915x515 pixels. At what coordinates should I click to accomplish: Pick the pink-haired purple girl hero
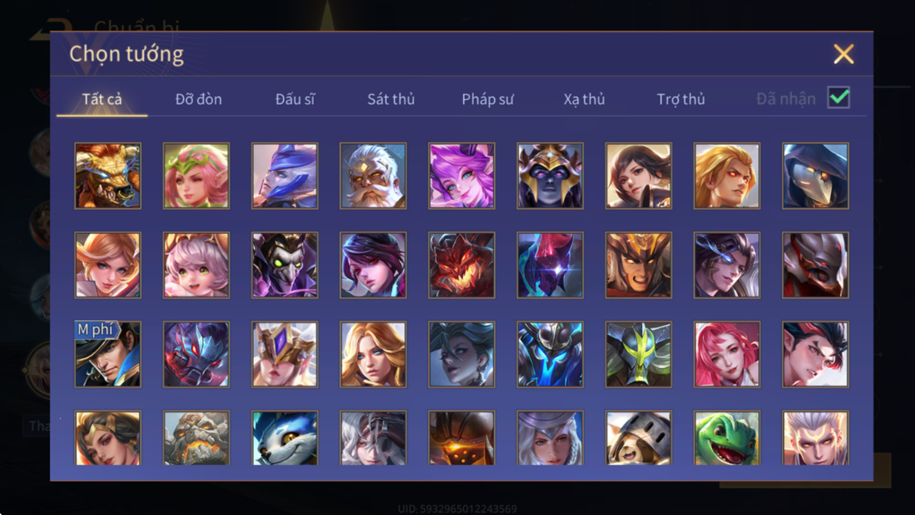[461, 175]
